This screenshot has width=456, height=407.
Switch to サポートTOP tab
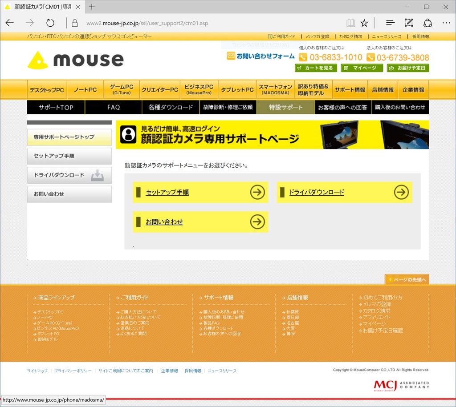coord(56,107)
